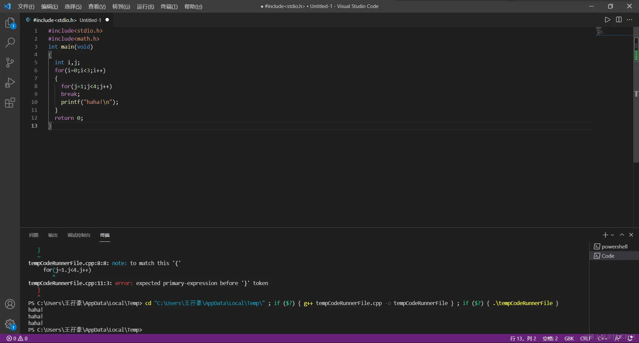639x343 pixels.
Task: Open the 编辑(E) menu
Action: (50, 6)
